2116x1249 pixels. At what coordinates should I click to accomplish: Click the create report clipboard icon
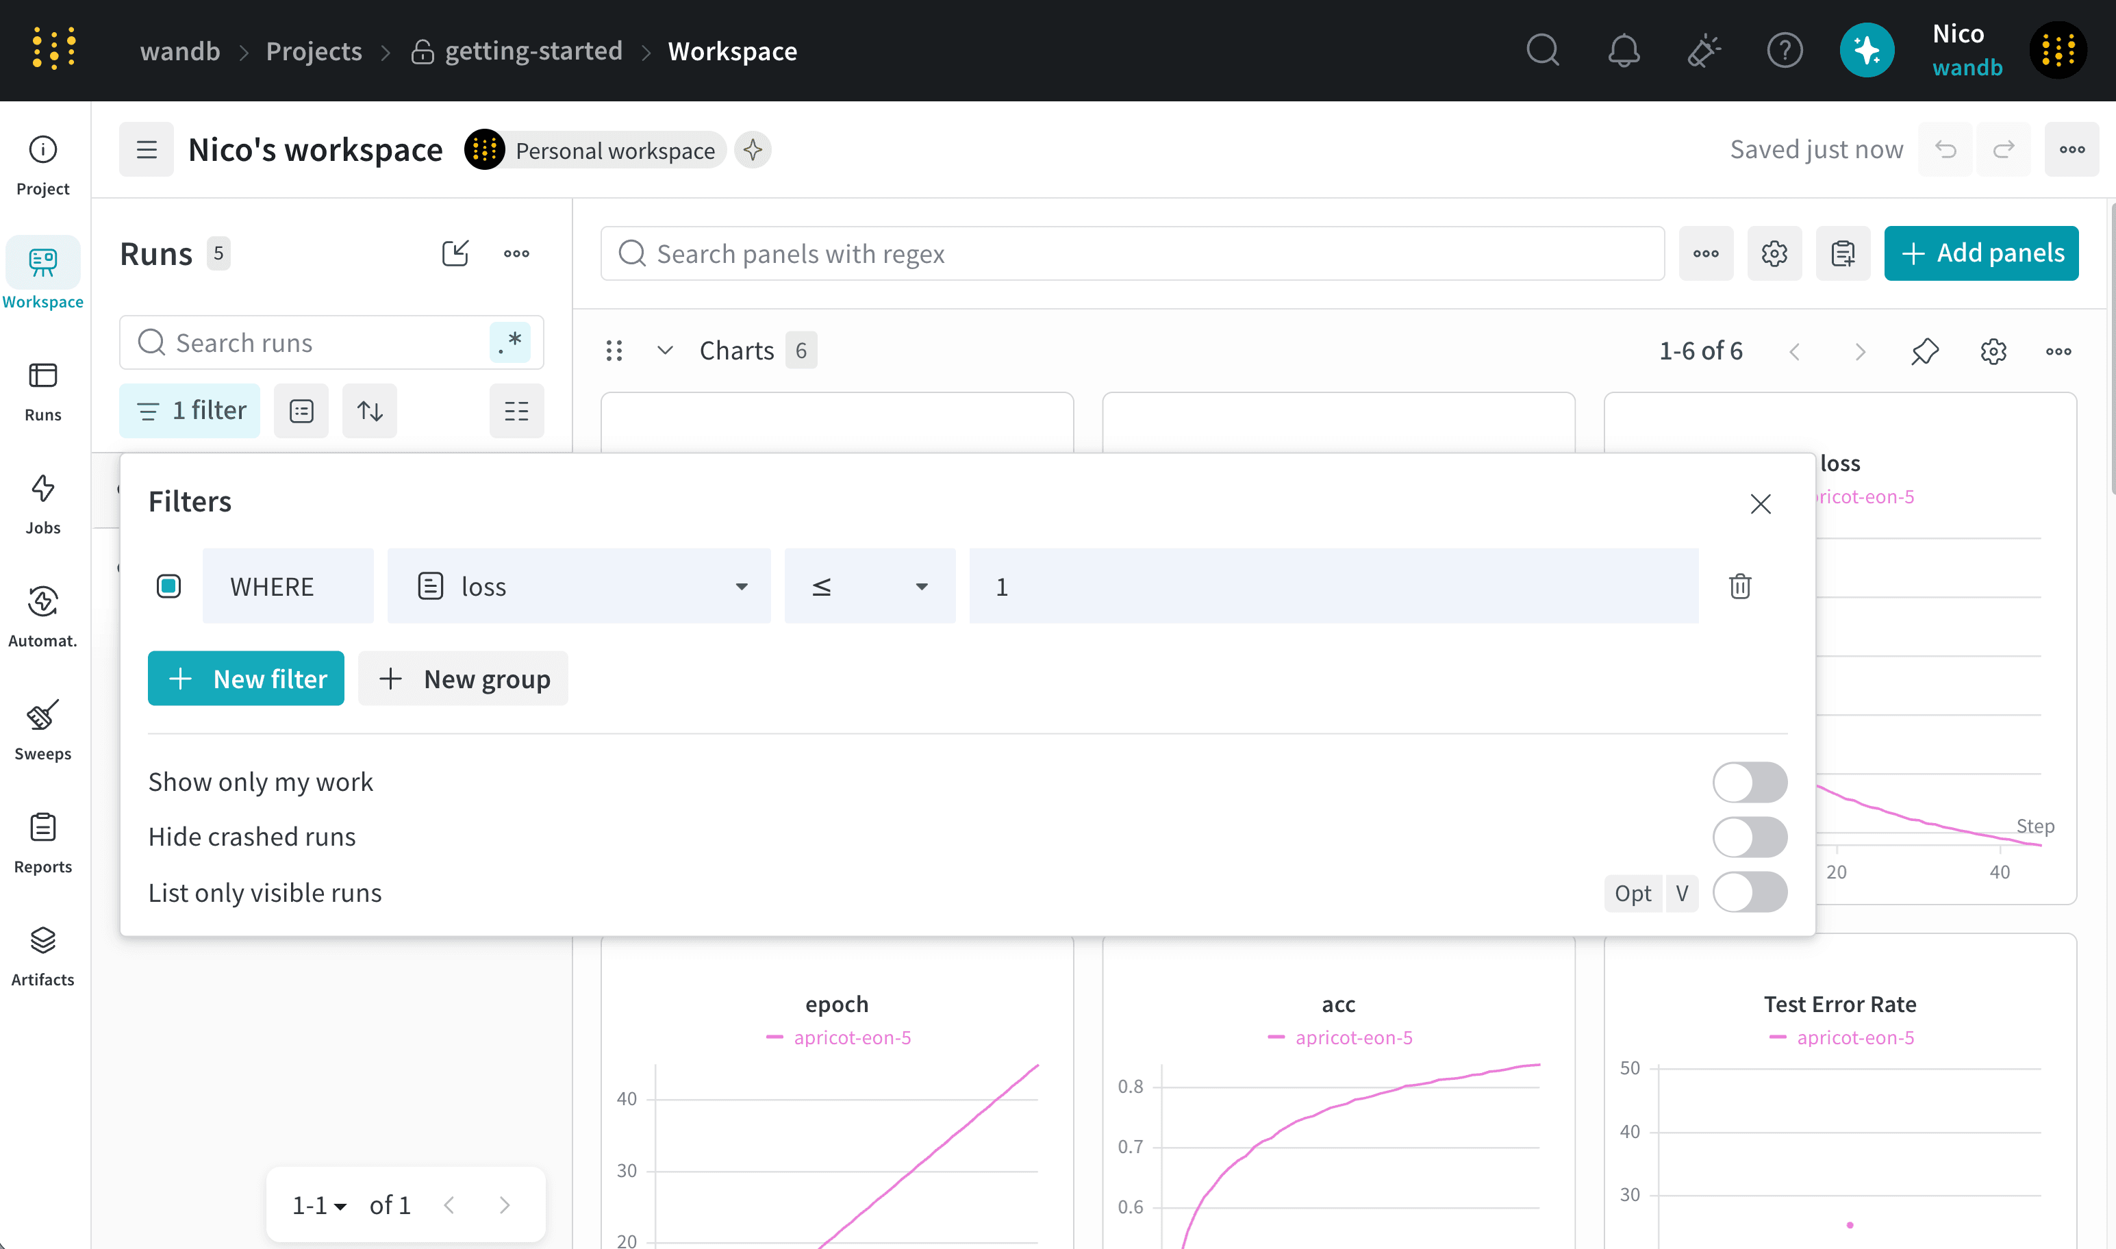(x=1843, y=253)
